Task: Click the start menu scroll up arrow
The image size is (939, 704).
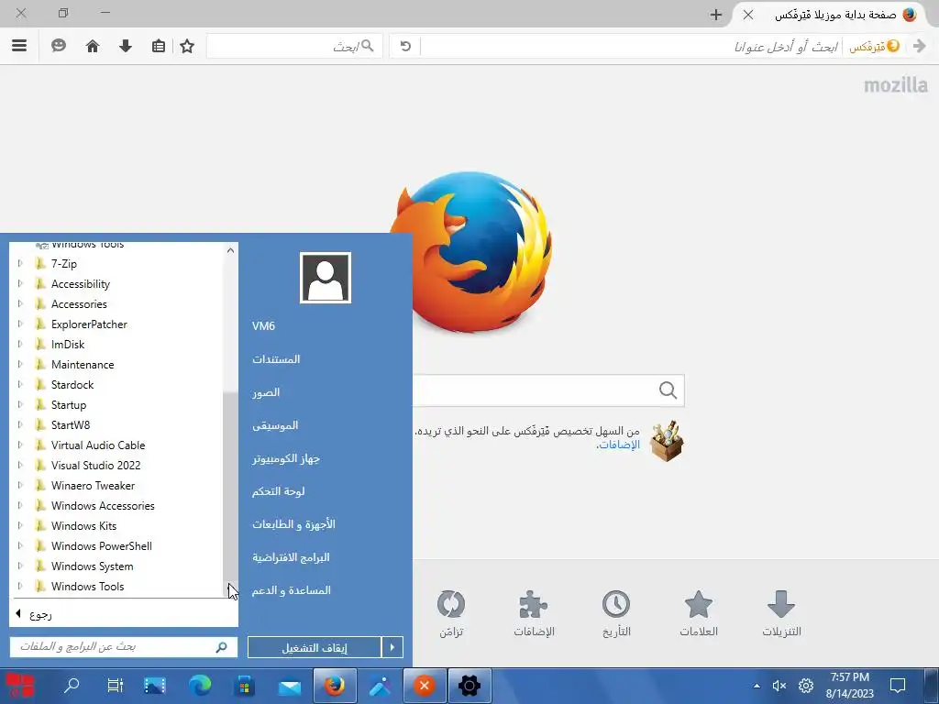Action: 230,250
